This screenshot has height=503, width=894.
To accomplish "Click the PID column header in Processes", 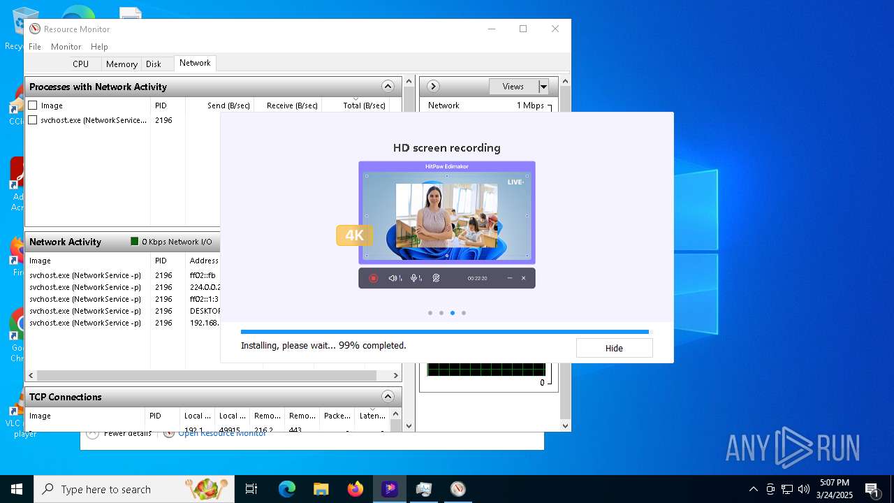I will (x=168, y=105).
